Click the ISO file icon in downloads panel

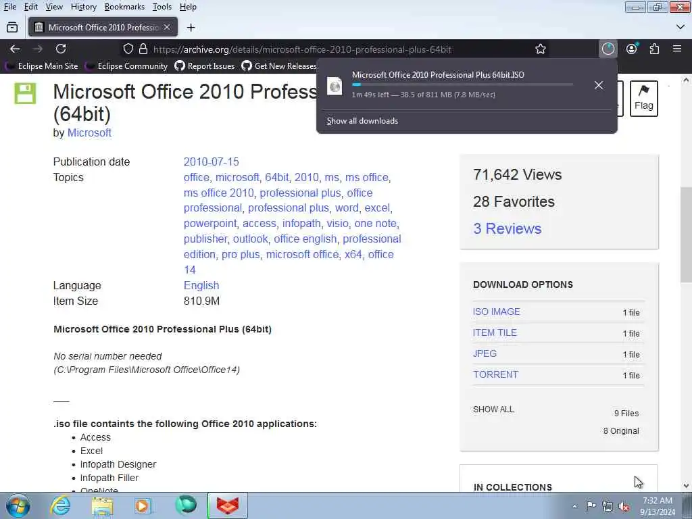coord(335,86)
